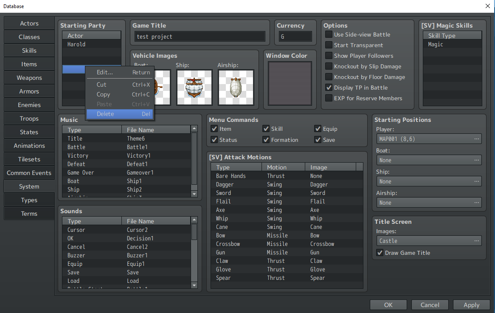This screenshot has width=495, height=313.
Task: Enable Start Transparent option
Action: 329,45
